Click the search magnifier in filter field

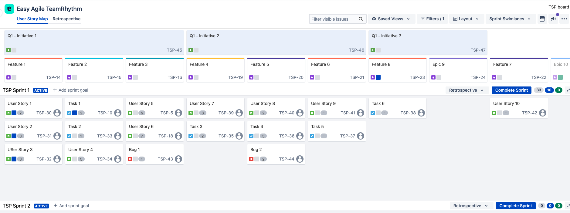(x=361, y=19)
